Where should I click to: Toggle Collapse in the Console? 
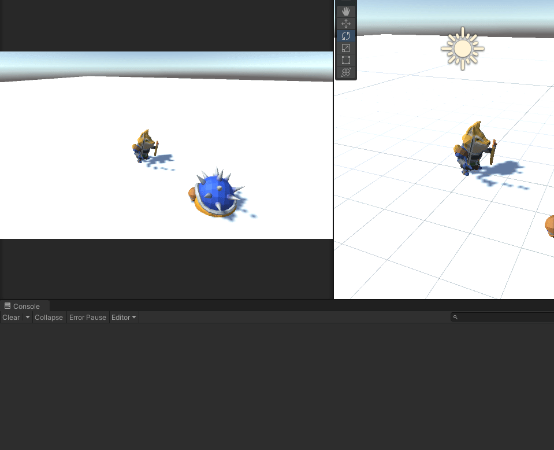click(49, 318)
